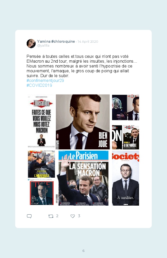Open the profile avatar of Yamina
The height and width of the screenshot is (258, 167).
click(31, 43)
